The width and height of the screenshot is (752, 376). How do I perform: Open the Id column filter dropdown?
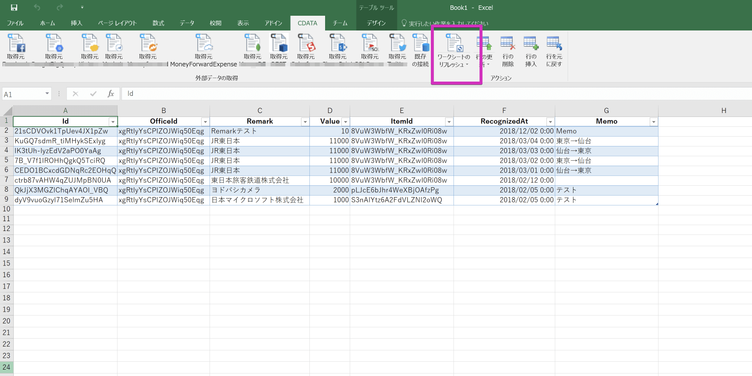113,121
